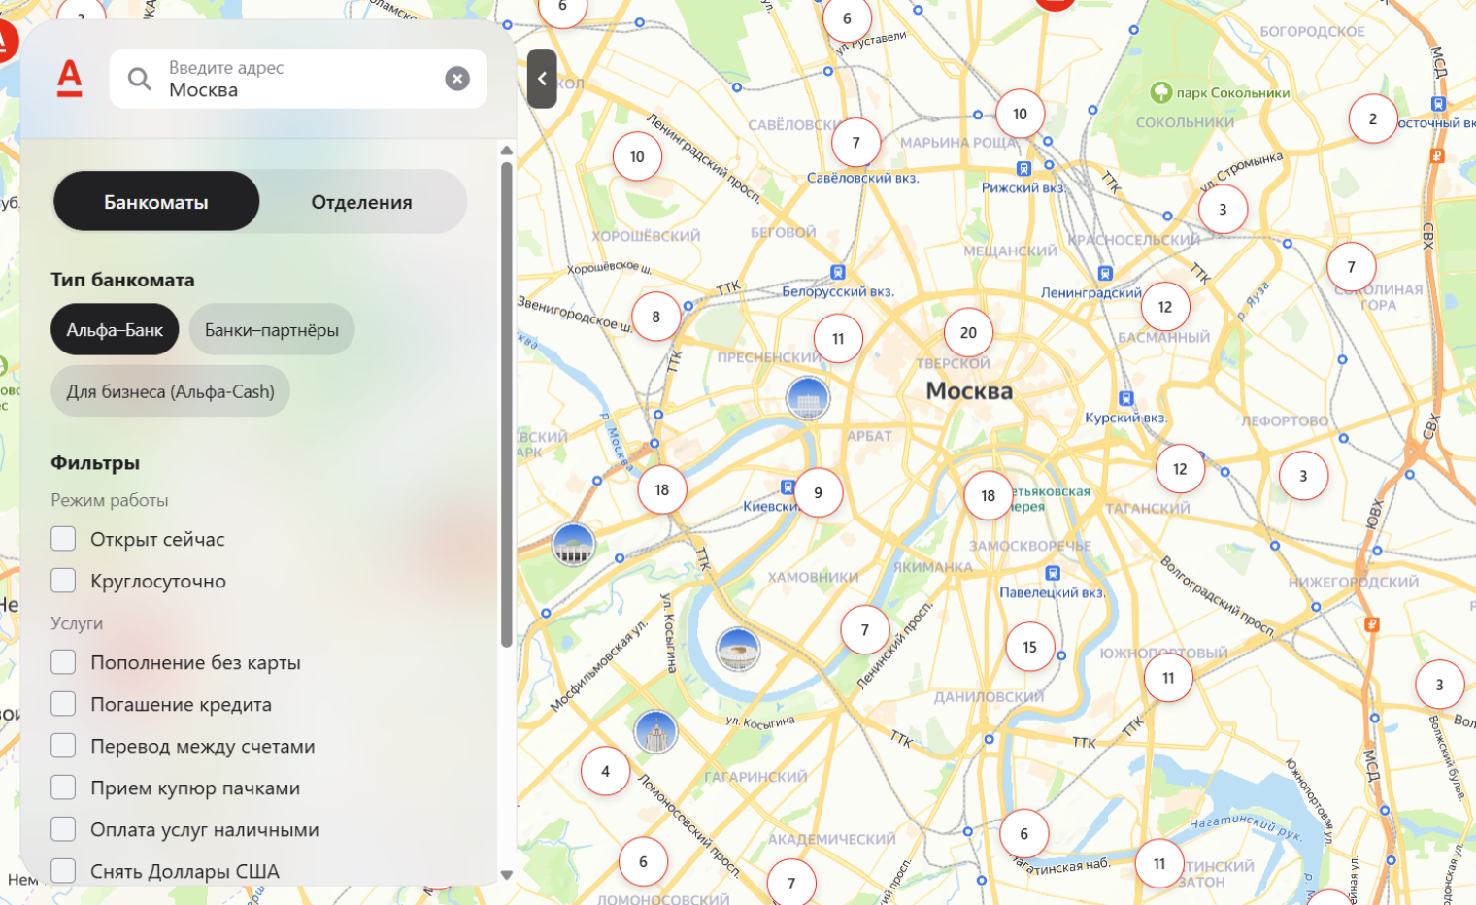Screen dimensions: 1476x905
Task: Click the green парк Сокольники icon
Action: coord(1160,92)
